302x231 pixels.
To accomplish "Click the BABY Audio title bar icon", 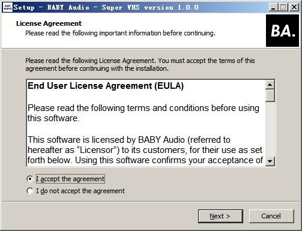I will click(x=8, y=7).
